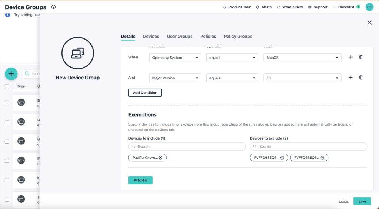379x209 pixels.
Task: Remove Pacific-Grove device from include list
Action: pos(161,158)
